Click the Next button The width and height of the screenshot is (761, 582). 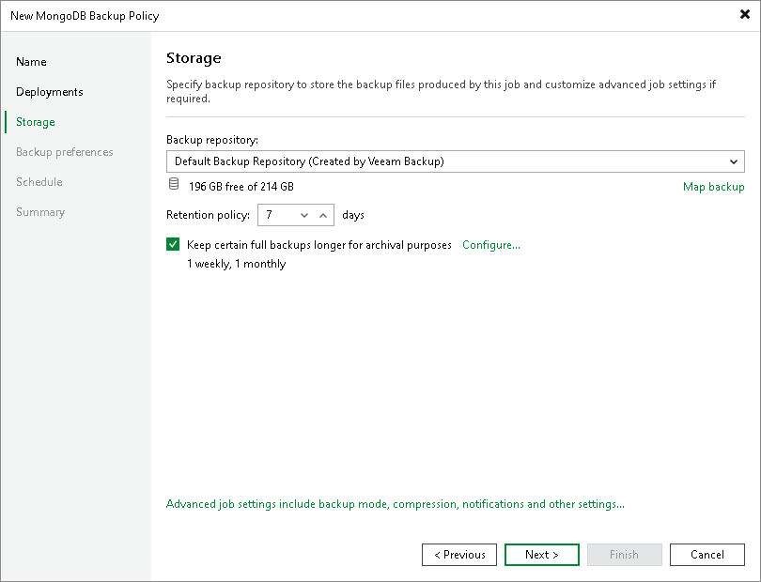click(542, 555)
